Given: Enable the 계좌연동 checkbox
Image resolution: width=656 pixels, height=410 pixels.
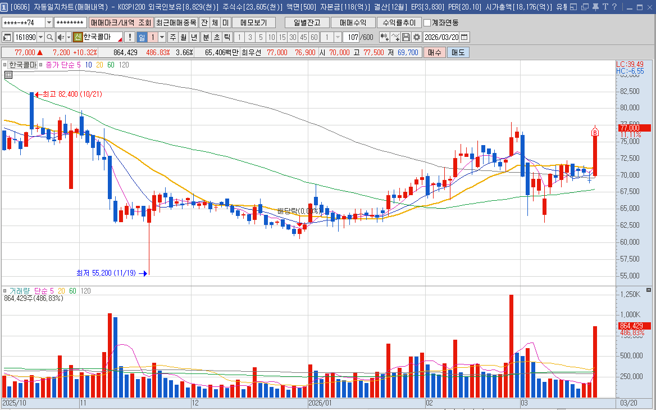Looking at the screenshot, I should point(427,22).
